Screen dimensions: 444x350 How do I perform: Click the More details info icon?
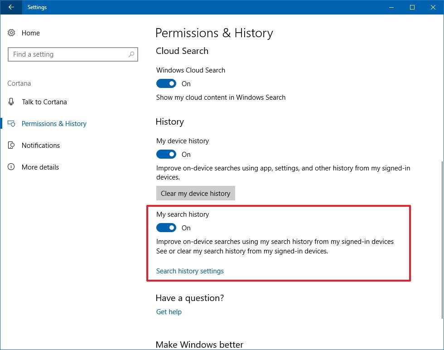[11, 167]
